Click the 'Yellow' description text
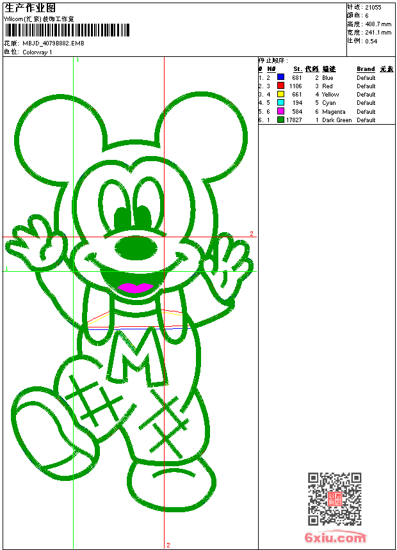This screenshot has width=397, height=550. point(330,95)
